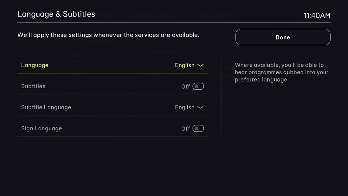Screen dimensions: 348x196
Task: Open the Language dropdown showing English
Action: point(189,65)
